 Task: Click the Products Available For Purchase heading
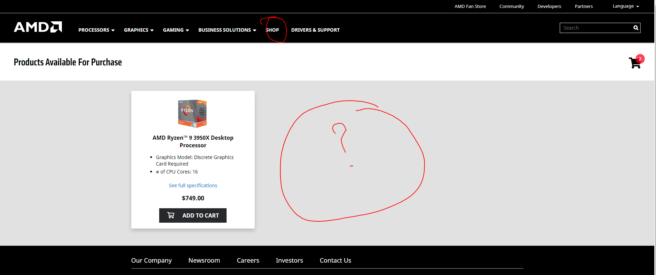tap(68, 62)
